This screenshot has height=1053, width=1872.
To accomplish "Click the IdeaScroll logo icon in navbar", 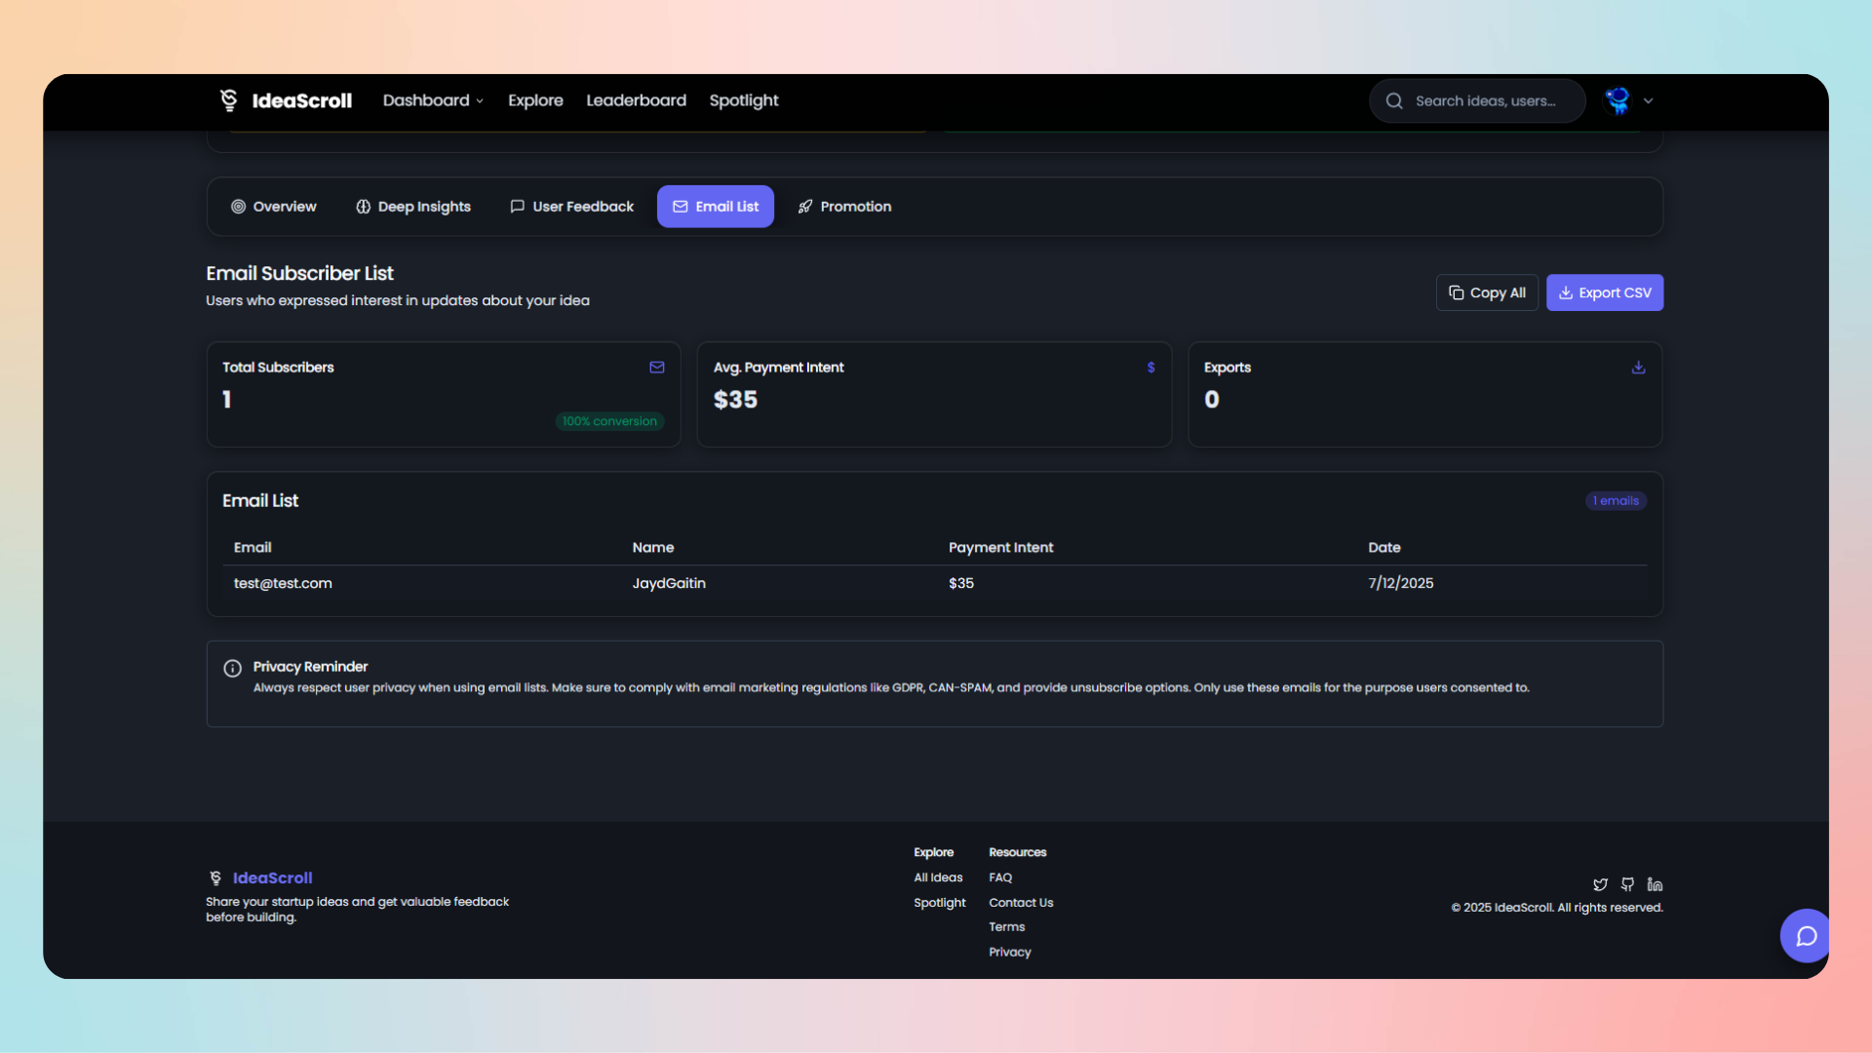I will (229, 100).
